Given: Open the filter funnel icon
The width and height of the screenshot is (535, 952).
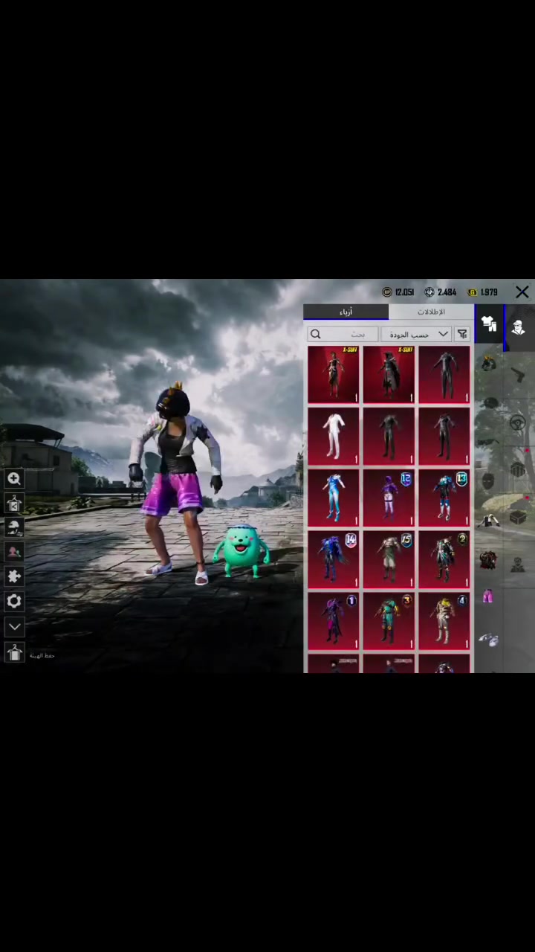Looking at the screenshot, I should click(462, 335).
